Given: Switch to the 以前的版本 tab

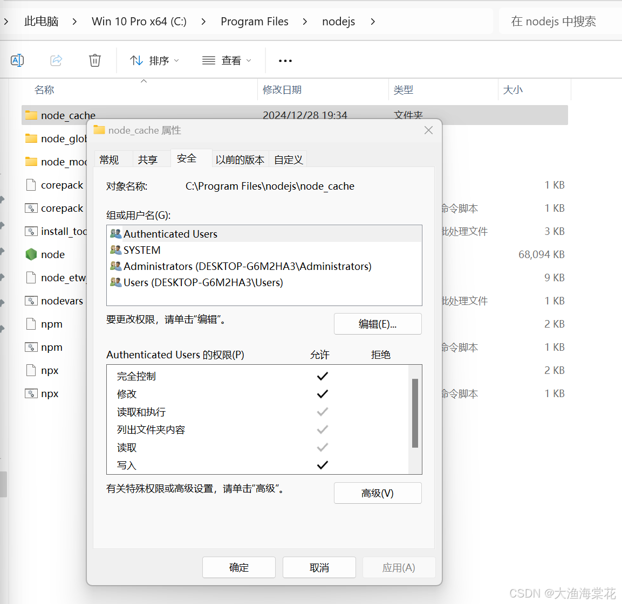Looking at the screenshot, I should pyautogui.click(x=240, y=159).
